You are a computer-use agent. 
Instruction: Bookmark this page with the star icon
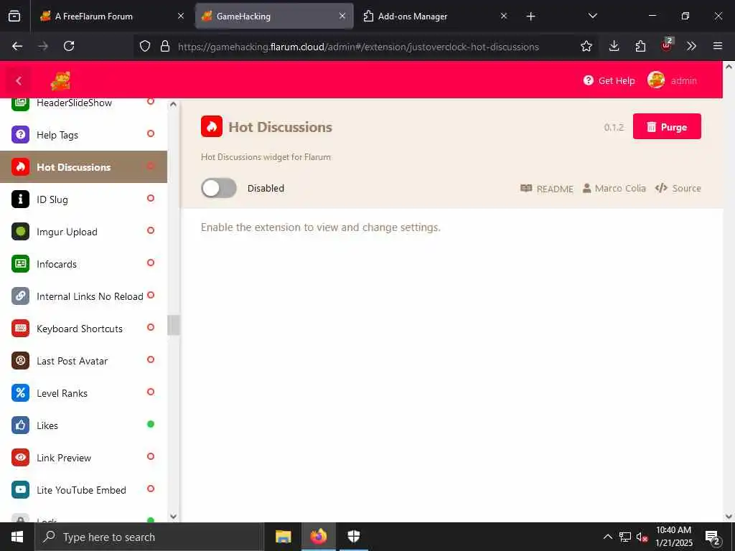pyautogui.click(x=586, y=46)
